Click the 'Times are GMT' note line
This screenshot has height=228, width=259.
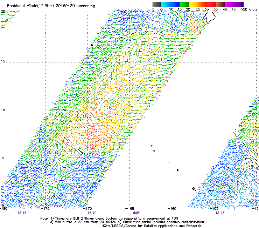click(x=109, y=219)
